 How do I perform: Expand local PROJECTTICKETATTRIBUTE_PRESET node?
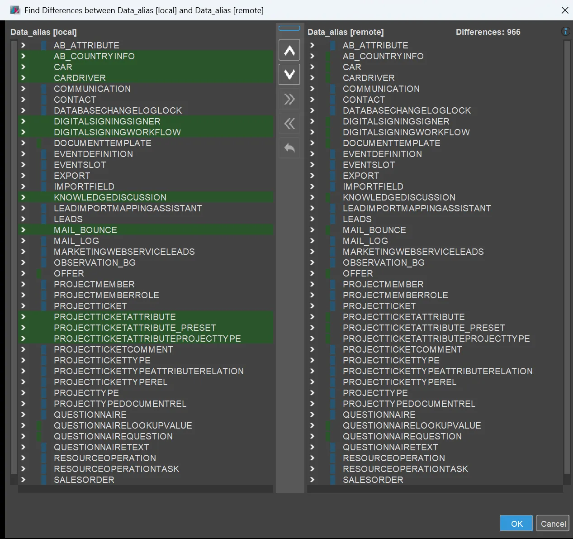[23, 328]
